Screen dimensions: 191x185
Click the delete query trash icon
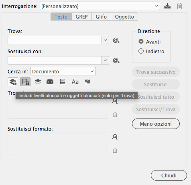pyautogui.click(x=179, y=6)
